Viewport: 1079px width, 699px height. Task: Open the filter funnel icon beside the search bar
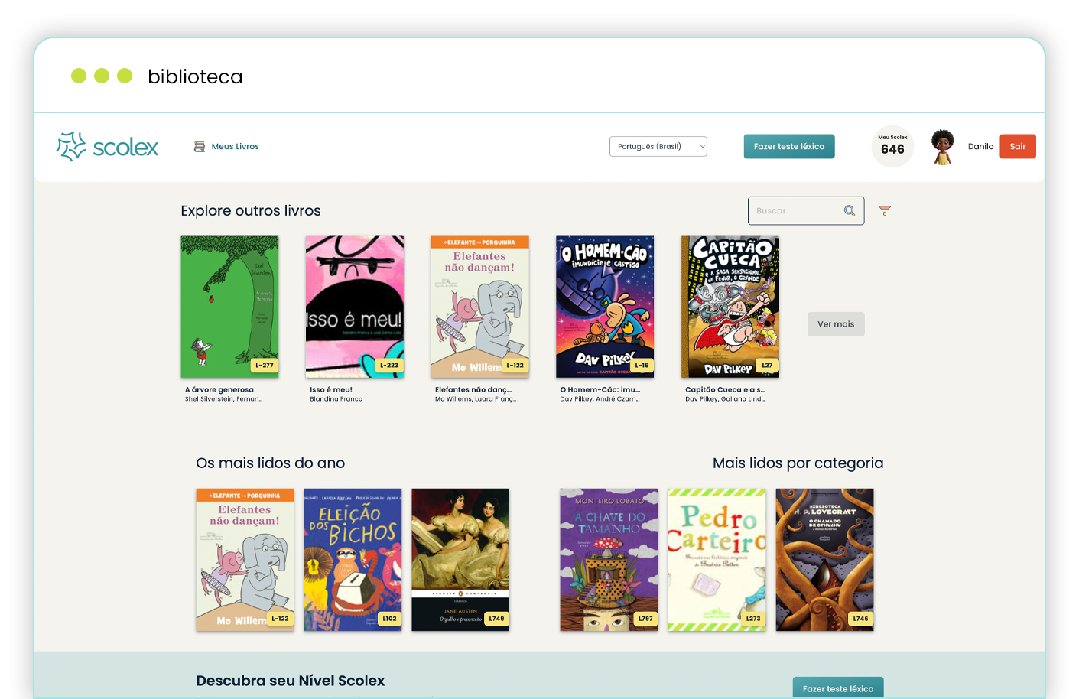pyautogui.click(x=884, y=210)
